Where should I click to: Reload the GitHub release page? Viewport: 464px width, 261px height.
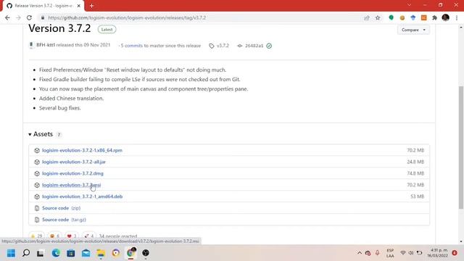coord(29,17)
